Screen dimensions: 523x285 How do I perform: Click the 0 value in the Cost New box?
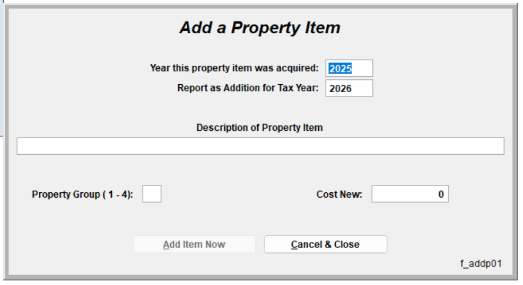[x=441, y=194]
